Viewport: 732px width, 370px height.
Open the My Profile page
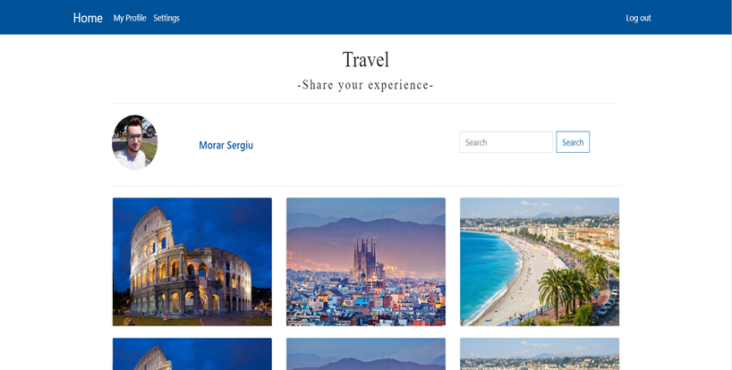point(130,18)
